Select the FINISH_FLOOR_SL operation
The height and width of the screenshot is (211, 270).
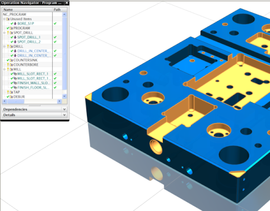pos(33,88)
